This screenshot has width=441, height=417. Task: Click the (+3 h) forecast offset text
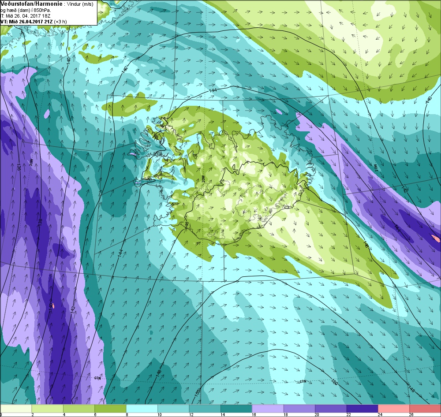pos(61,22)
